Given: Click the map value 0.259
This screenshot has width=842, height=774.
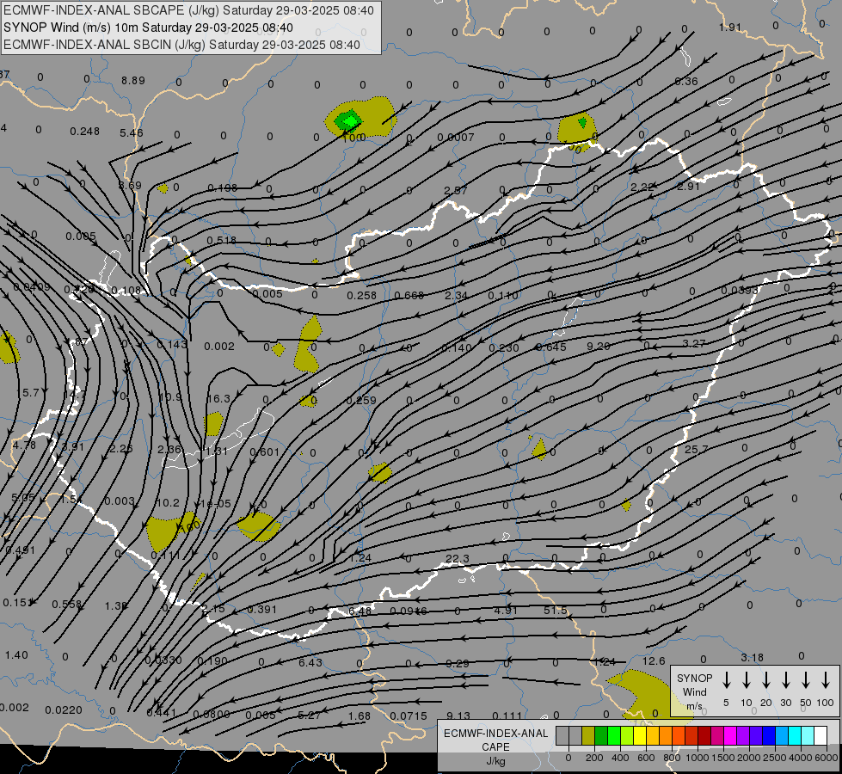Looking at the screenshot, I should point(361,400).
